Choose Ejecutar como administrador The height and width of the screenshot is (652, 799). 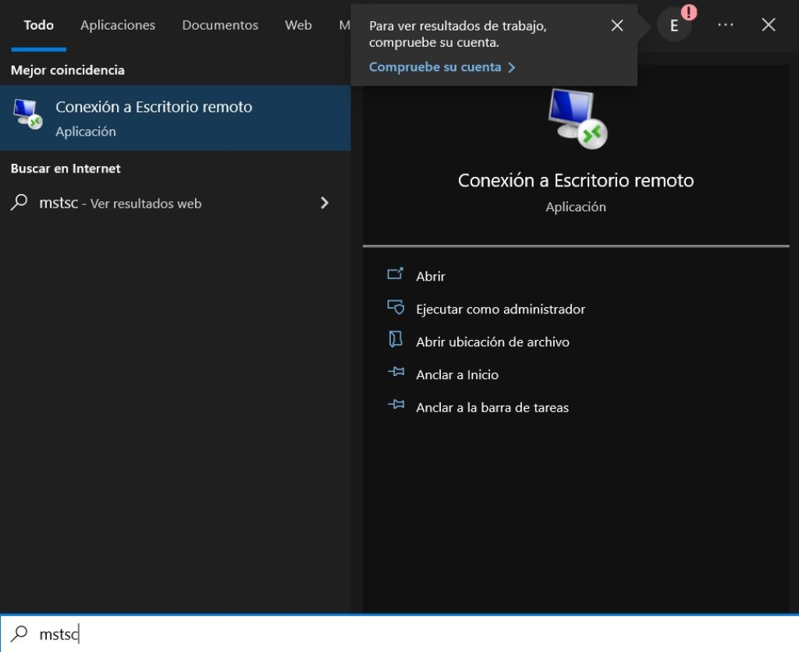500,309
